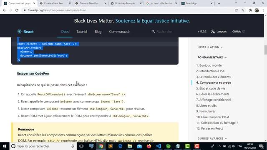Click the search magnifier icon
Viewport: 267px width, 150px height.
(x=153, y=32)
